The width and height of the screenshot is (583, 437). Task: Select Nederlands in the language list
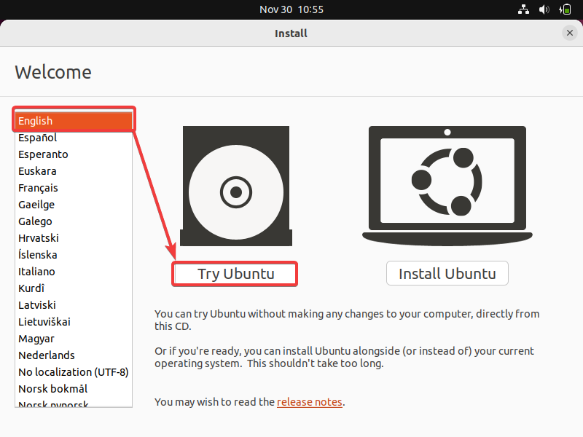click(74, 355)
